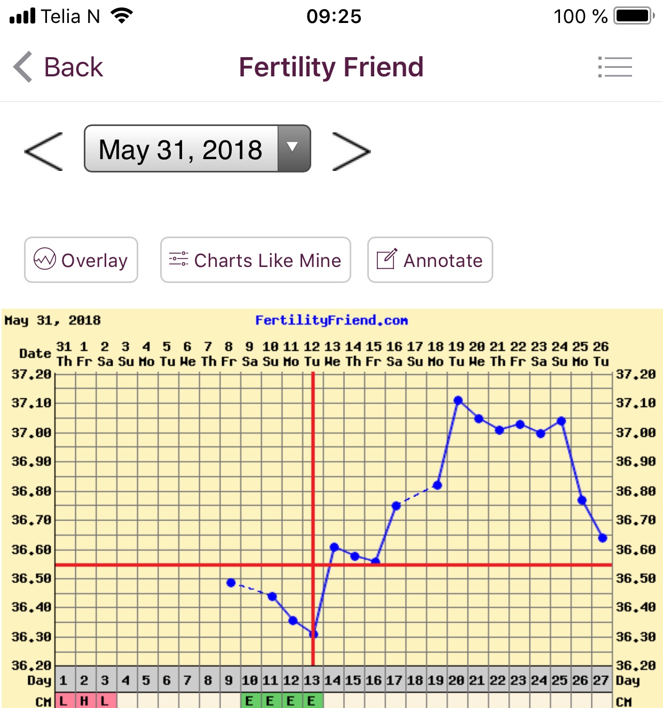The height and width of the screenshot is (708, 663).
Task: Tap cycle day 27 in the Day row
Action: 601,680
